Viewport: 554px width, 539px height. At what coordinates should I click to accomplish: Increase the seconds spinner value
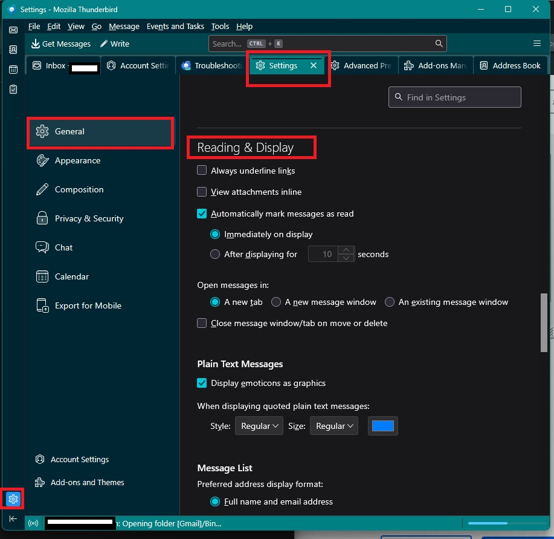346,250
